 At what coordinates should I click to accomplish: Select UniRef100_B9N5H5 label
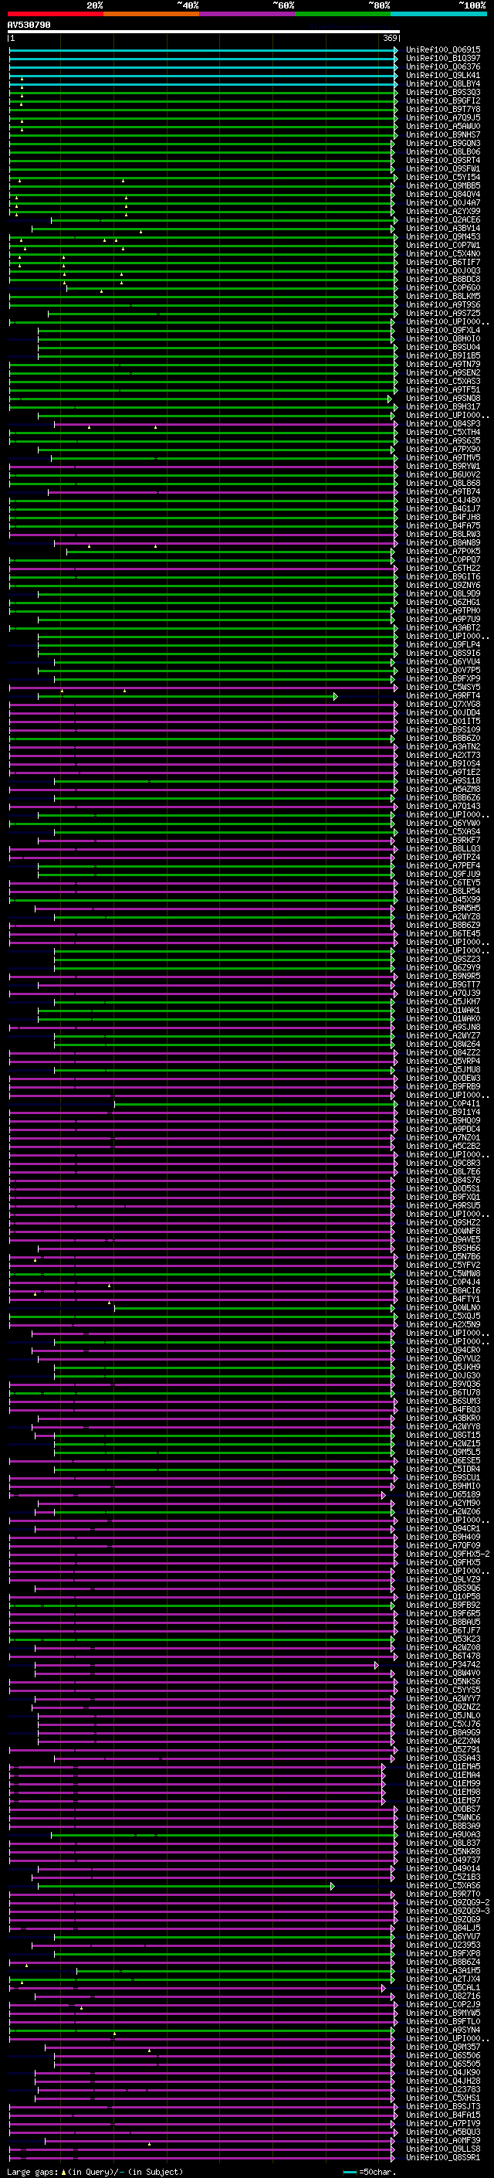pos(442,908)
